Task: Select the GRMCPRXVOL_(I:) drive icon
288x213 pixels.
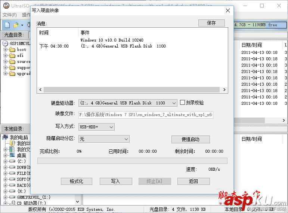Action: (x=12, y=197)
